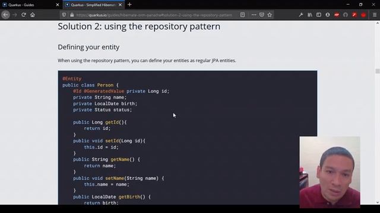Click the scrollbar up arrow
The height and width of the screenshot is (213, 380).
pos(378,23)
